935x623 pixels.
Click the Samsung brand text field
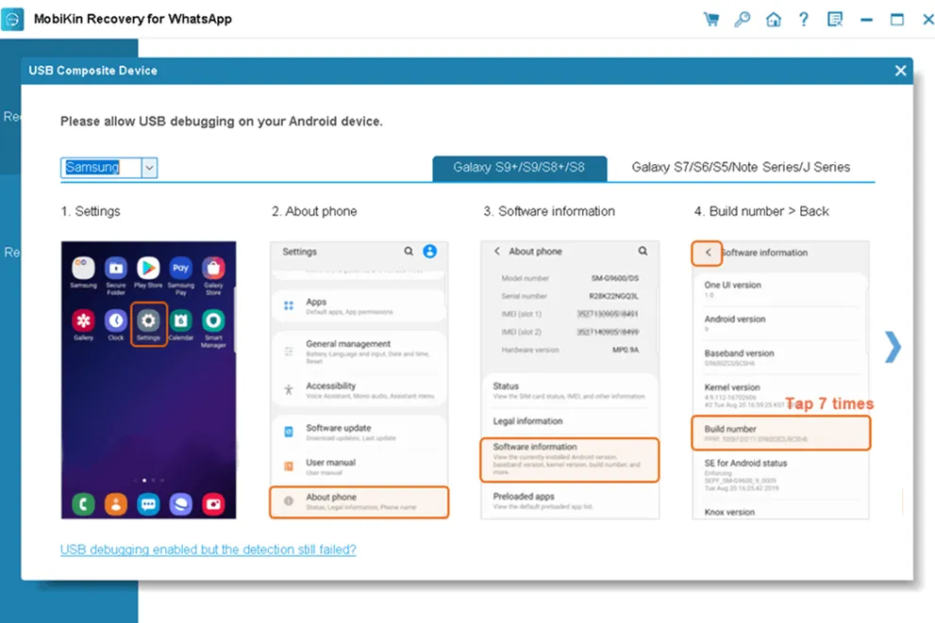pos(101,168)
